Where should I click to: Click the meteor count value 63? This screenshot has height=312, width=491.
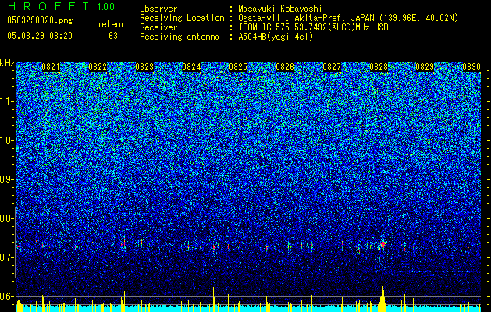point(113,36)
